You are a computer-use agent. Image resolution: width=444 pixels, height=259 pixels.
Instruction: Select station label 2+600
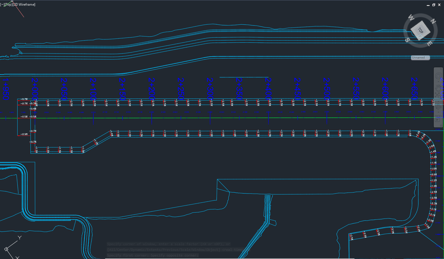coord(385,89)
